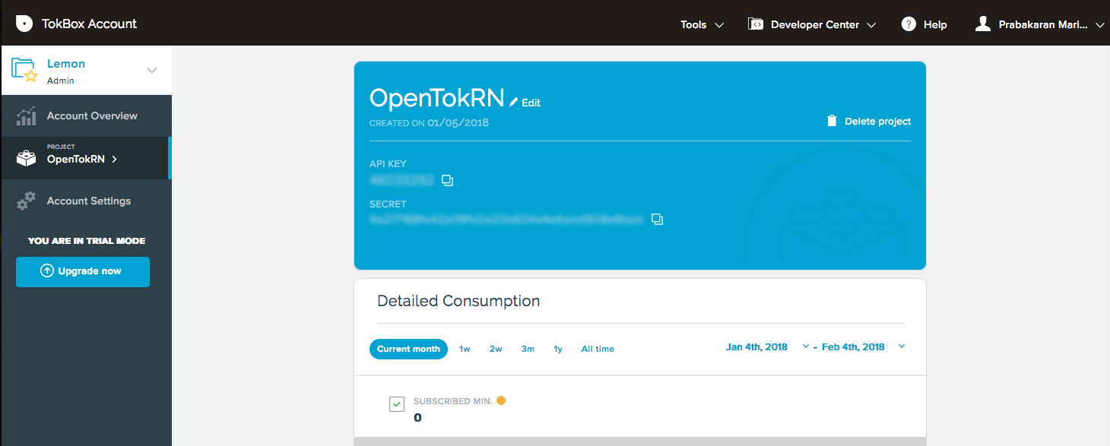Click the Account Settings gear icon
The width and height of the screenshot is (1110, 446).
(x=25, y=201)
